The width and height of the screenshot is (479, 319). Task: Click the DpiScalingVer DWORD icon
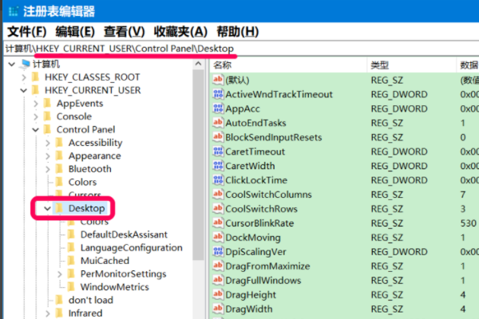[218, 252]
